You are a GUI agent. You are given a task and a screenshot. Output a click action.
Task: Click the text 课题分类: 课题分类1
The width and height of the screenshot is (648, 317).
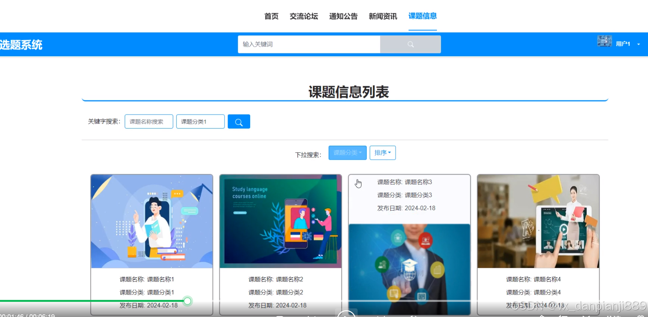[147, 292]
